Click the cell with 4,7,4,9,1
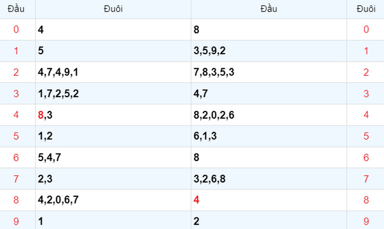 pyautogui.click(x=113, y=72)
